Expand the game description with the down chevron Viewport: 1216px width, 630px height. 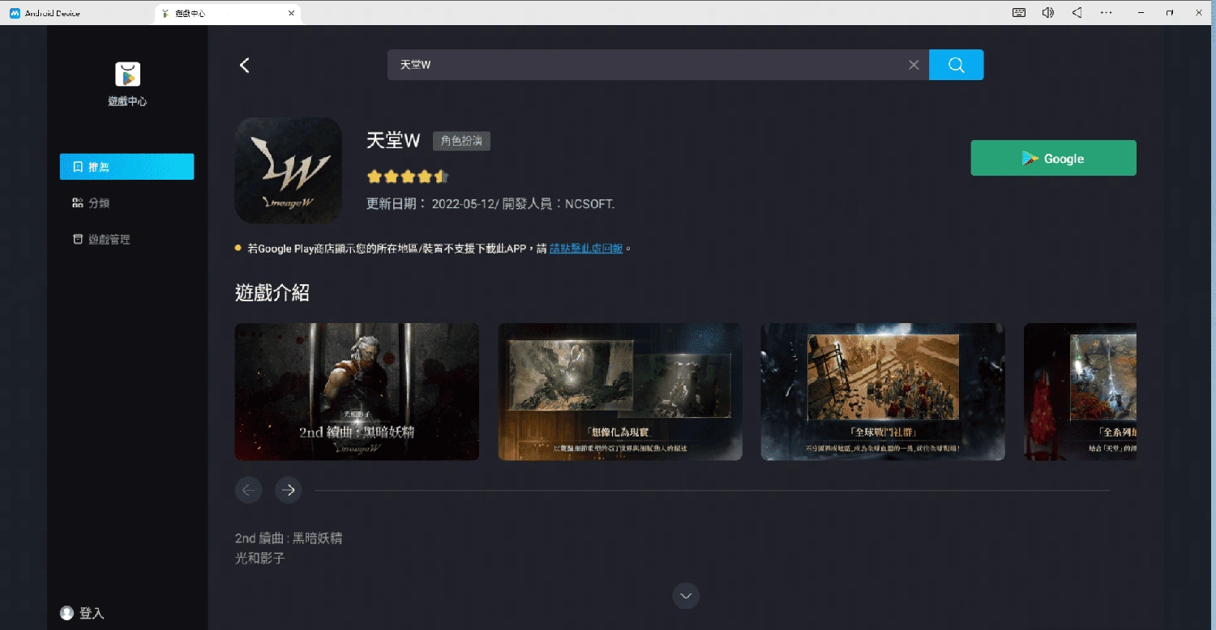pyautogui.click(x=685, y=596)
